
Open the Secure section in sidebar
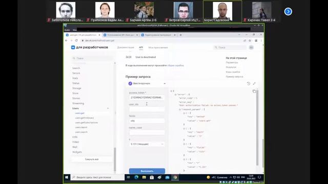[x=76, y=73]
